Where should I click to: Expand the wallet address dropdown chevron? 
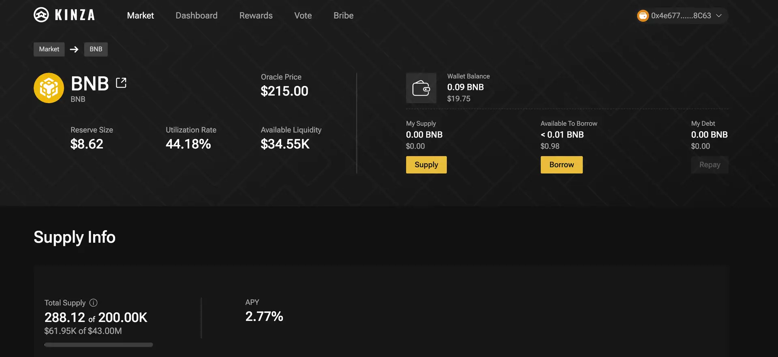[x=719, y=16]
